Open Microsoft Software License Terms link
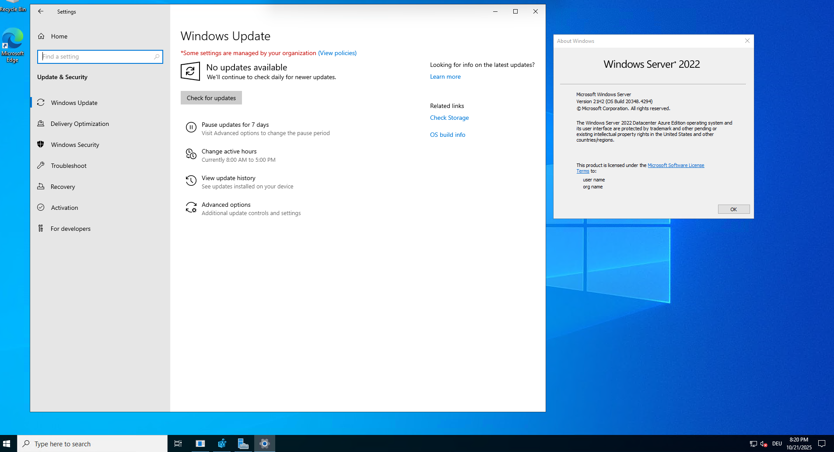Screen dimensions: 834x452 click(675, 165)
